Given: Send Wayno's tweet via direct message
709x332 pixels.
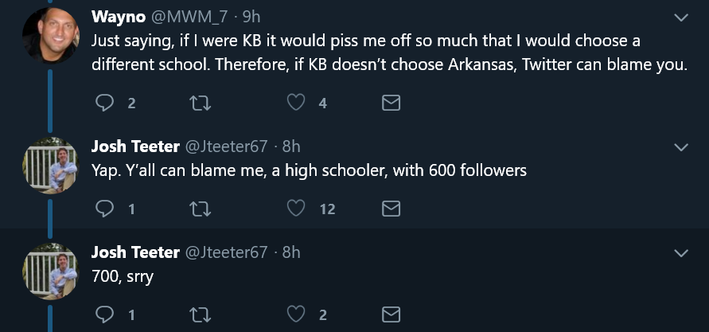Looking at the screenshot, I should click(391, 103).
